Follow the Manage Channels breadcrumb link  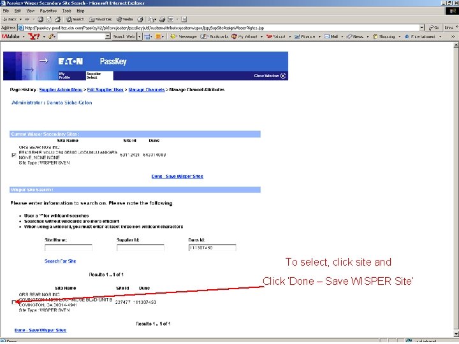[147, 90]
